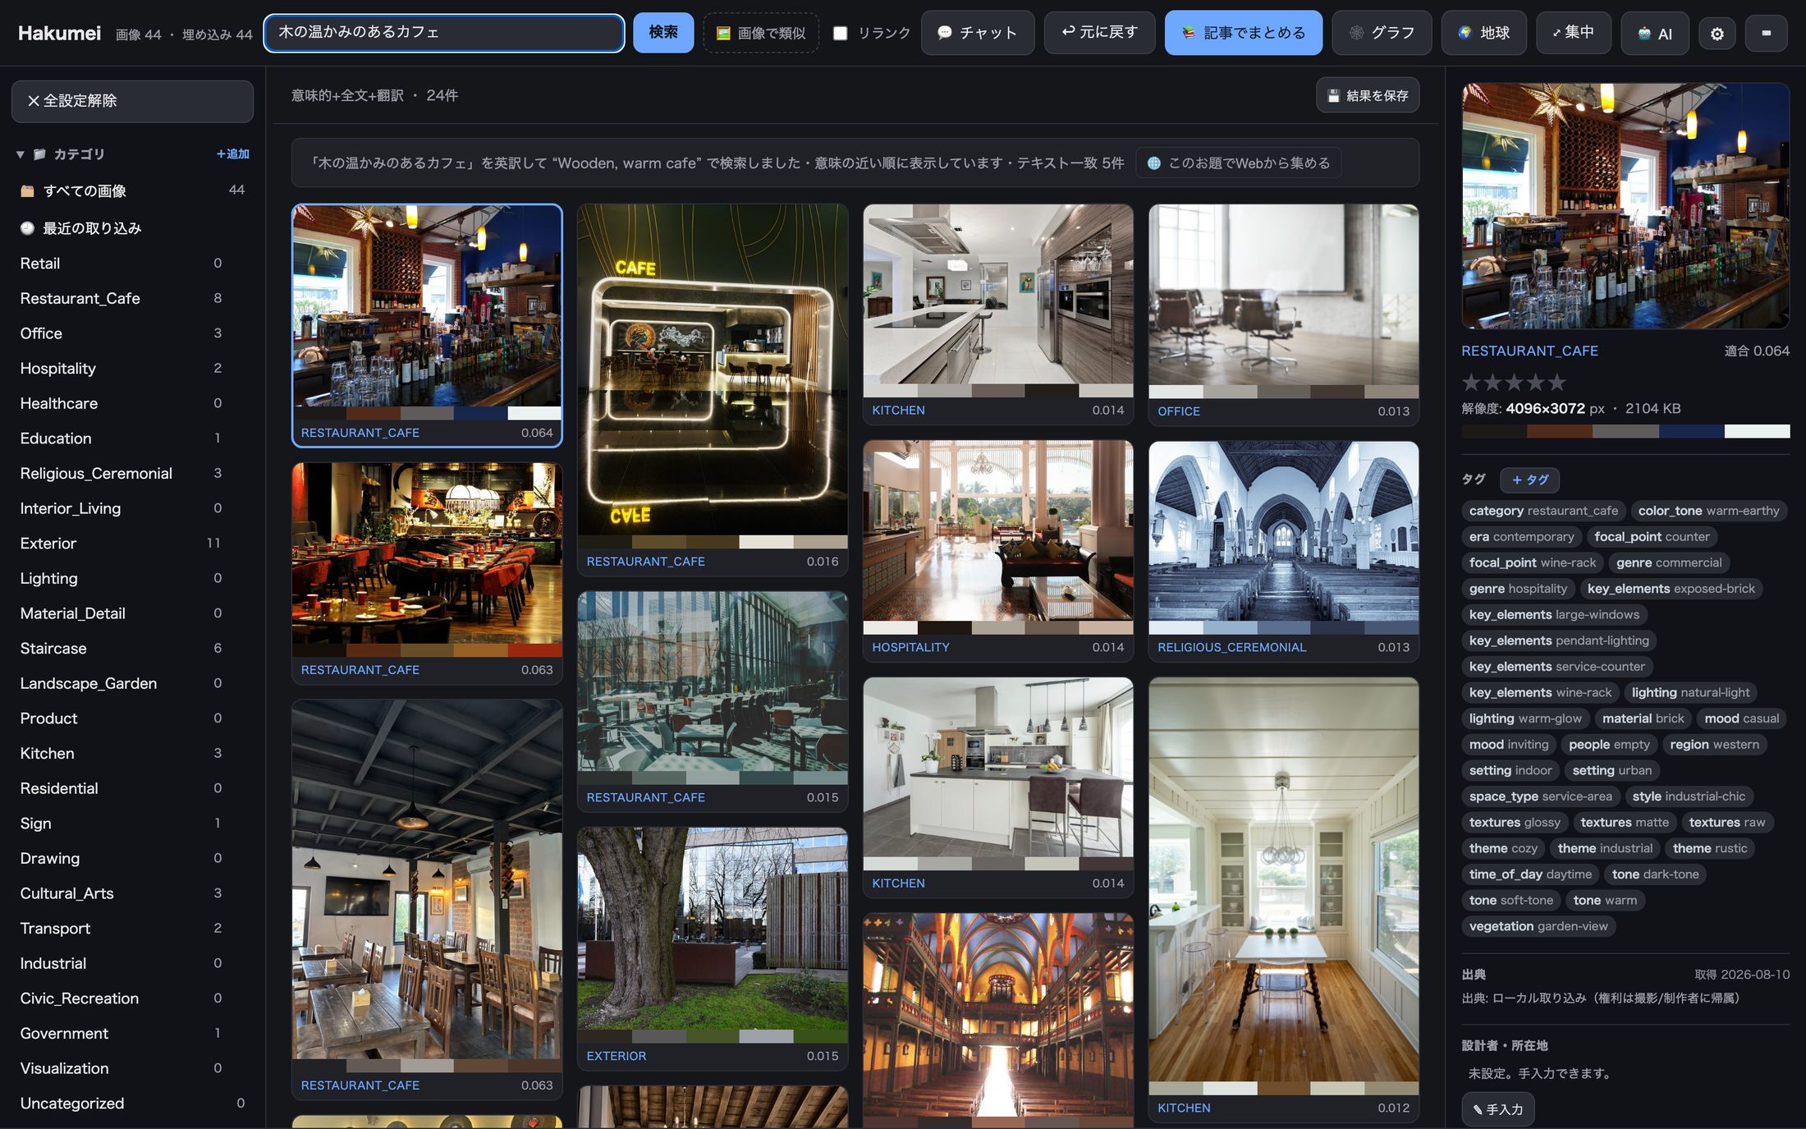Click the 'color_tone warm-earthy' tag
The image size is (1806, 1129).
(x=1708, y=511)
